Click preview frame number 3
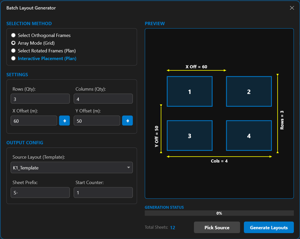Viewport: 300px width, 239px height. 190,136
